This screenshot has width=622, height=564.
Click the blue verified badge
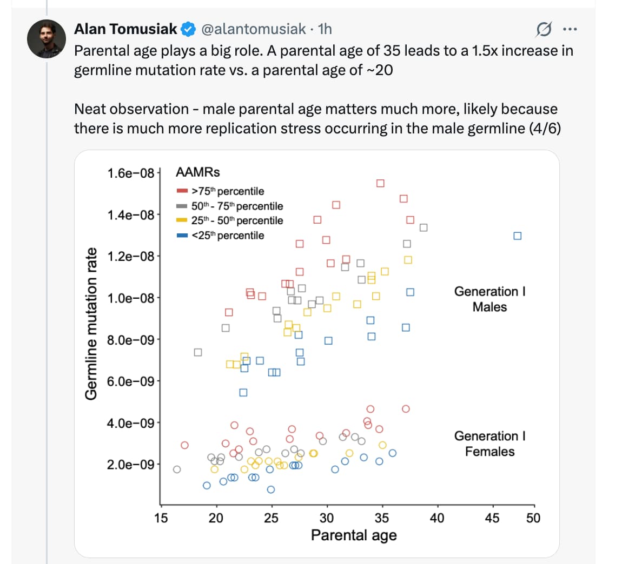pos(189,29)
